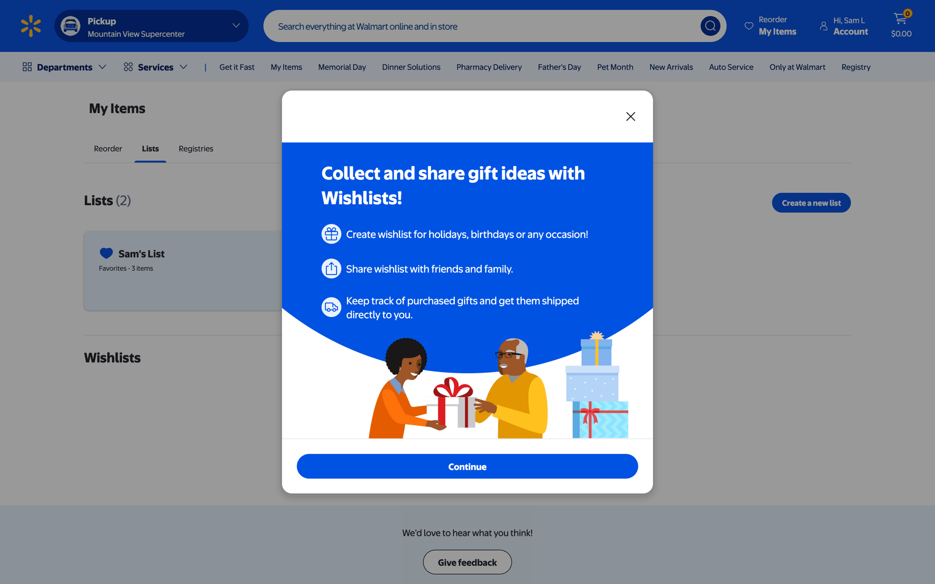Switch to the Registries tab
935x584 pixels.
196,148
